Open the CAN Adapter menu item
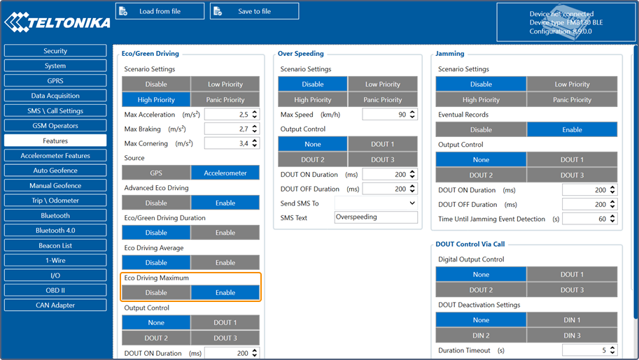The image size is (639, 360). [x=55, y=305]
